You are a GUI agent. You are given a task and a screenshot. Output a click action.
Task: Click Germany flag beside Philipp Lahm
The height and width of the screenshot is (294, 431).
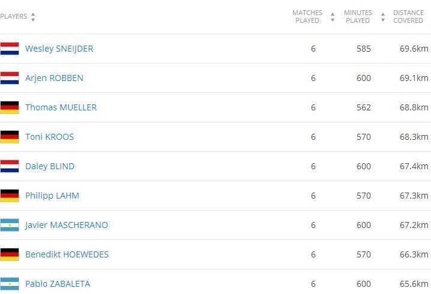pos(10,196)
